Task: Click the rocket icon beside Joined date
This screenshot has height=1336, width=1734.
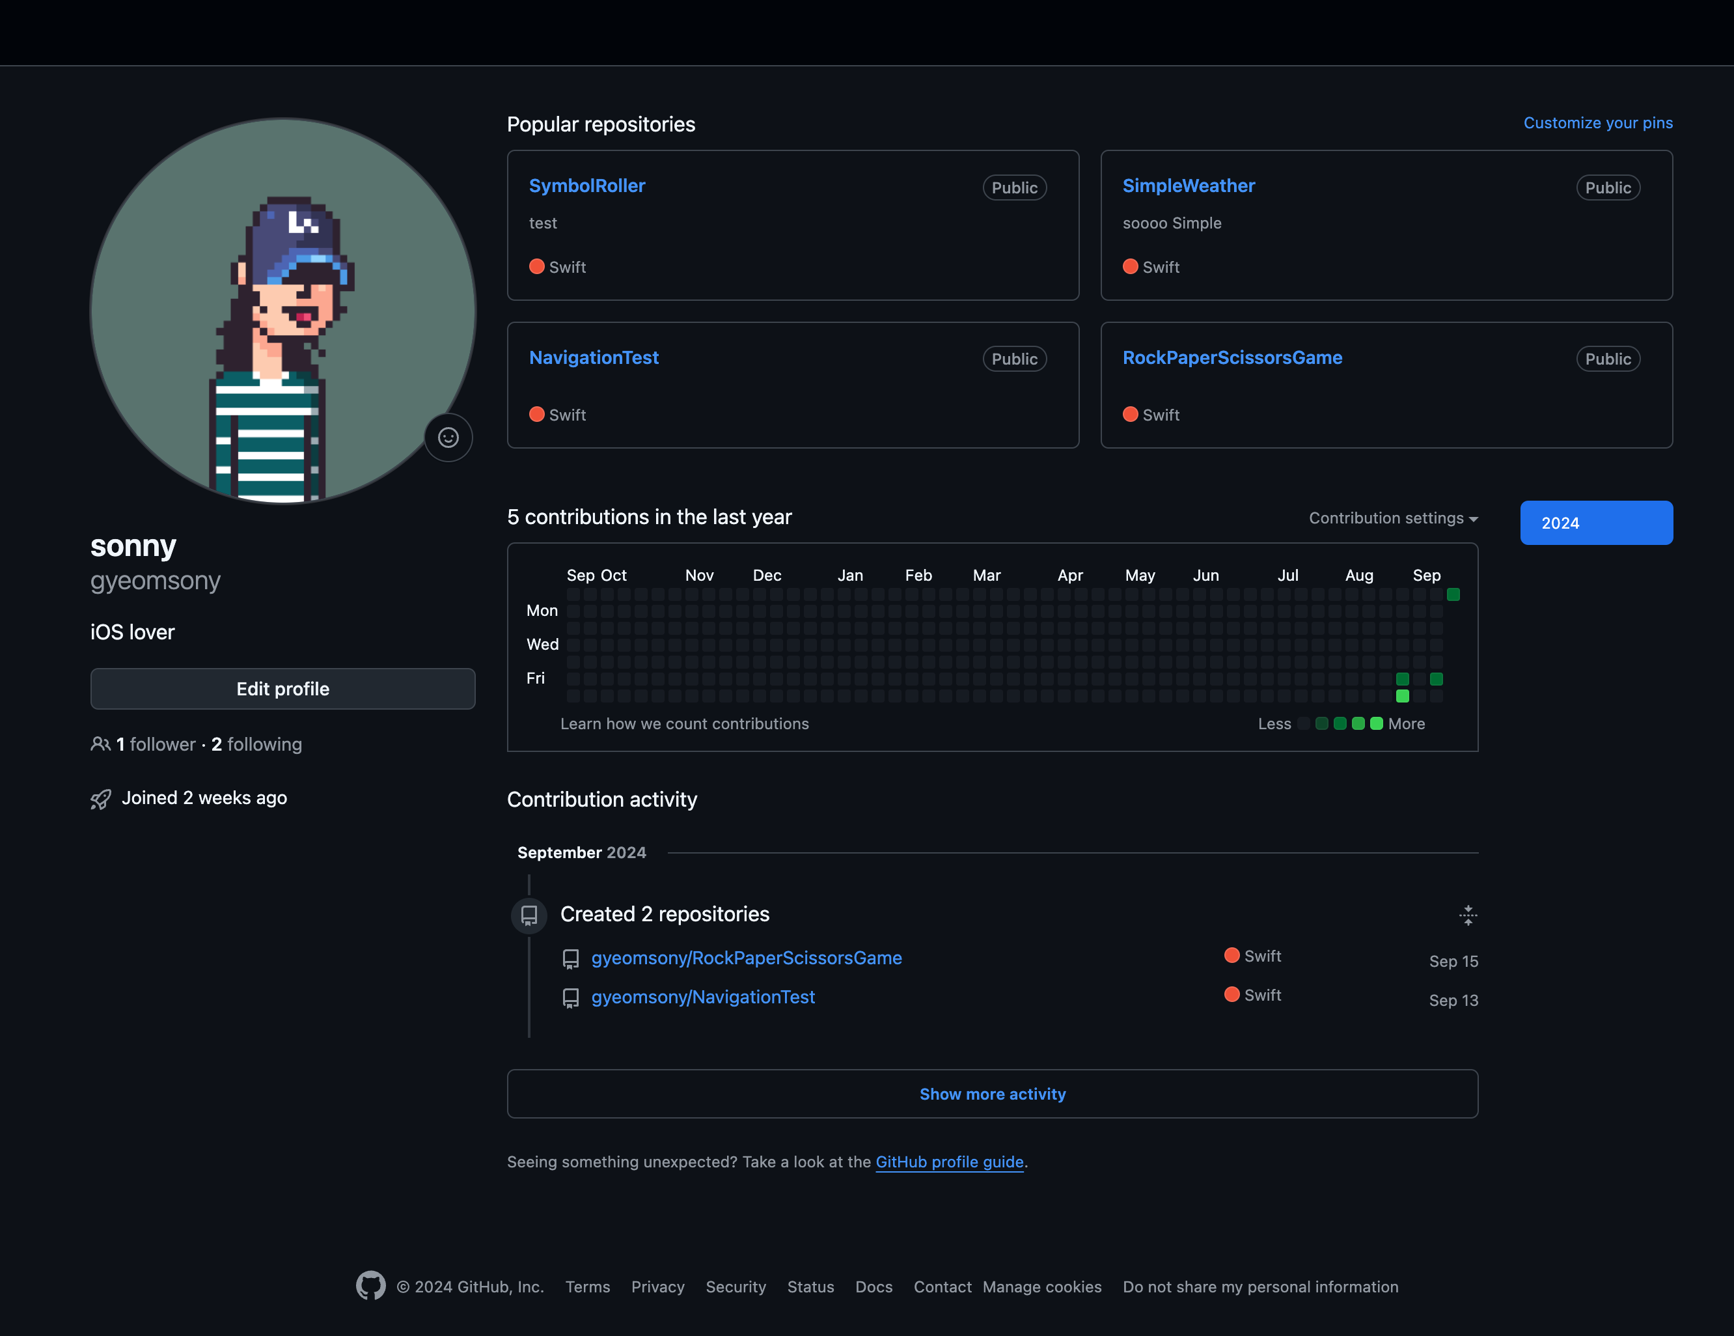Action: pyautogui.click(x=101, y=799)
